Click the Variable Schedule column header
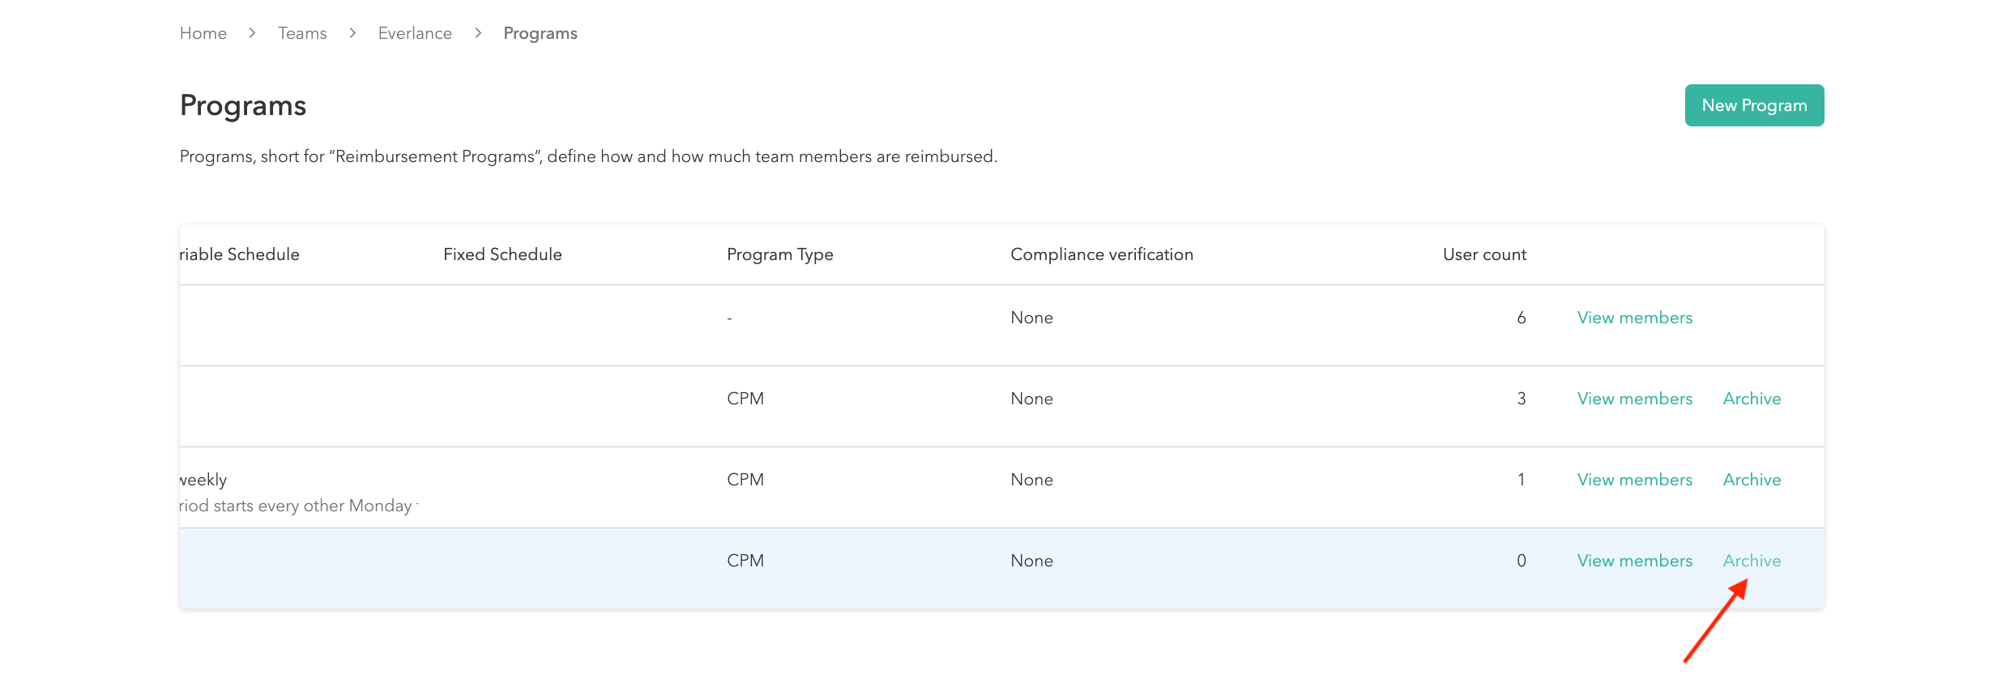Screen dimensions: 2006x675 click(x=240, y=254)
